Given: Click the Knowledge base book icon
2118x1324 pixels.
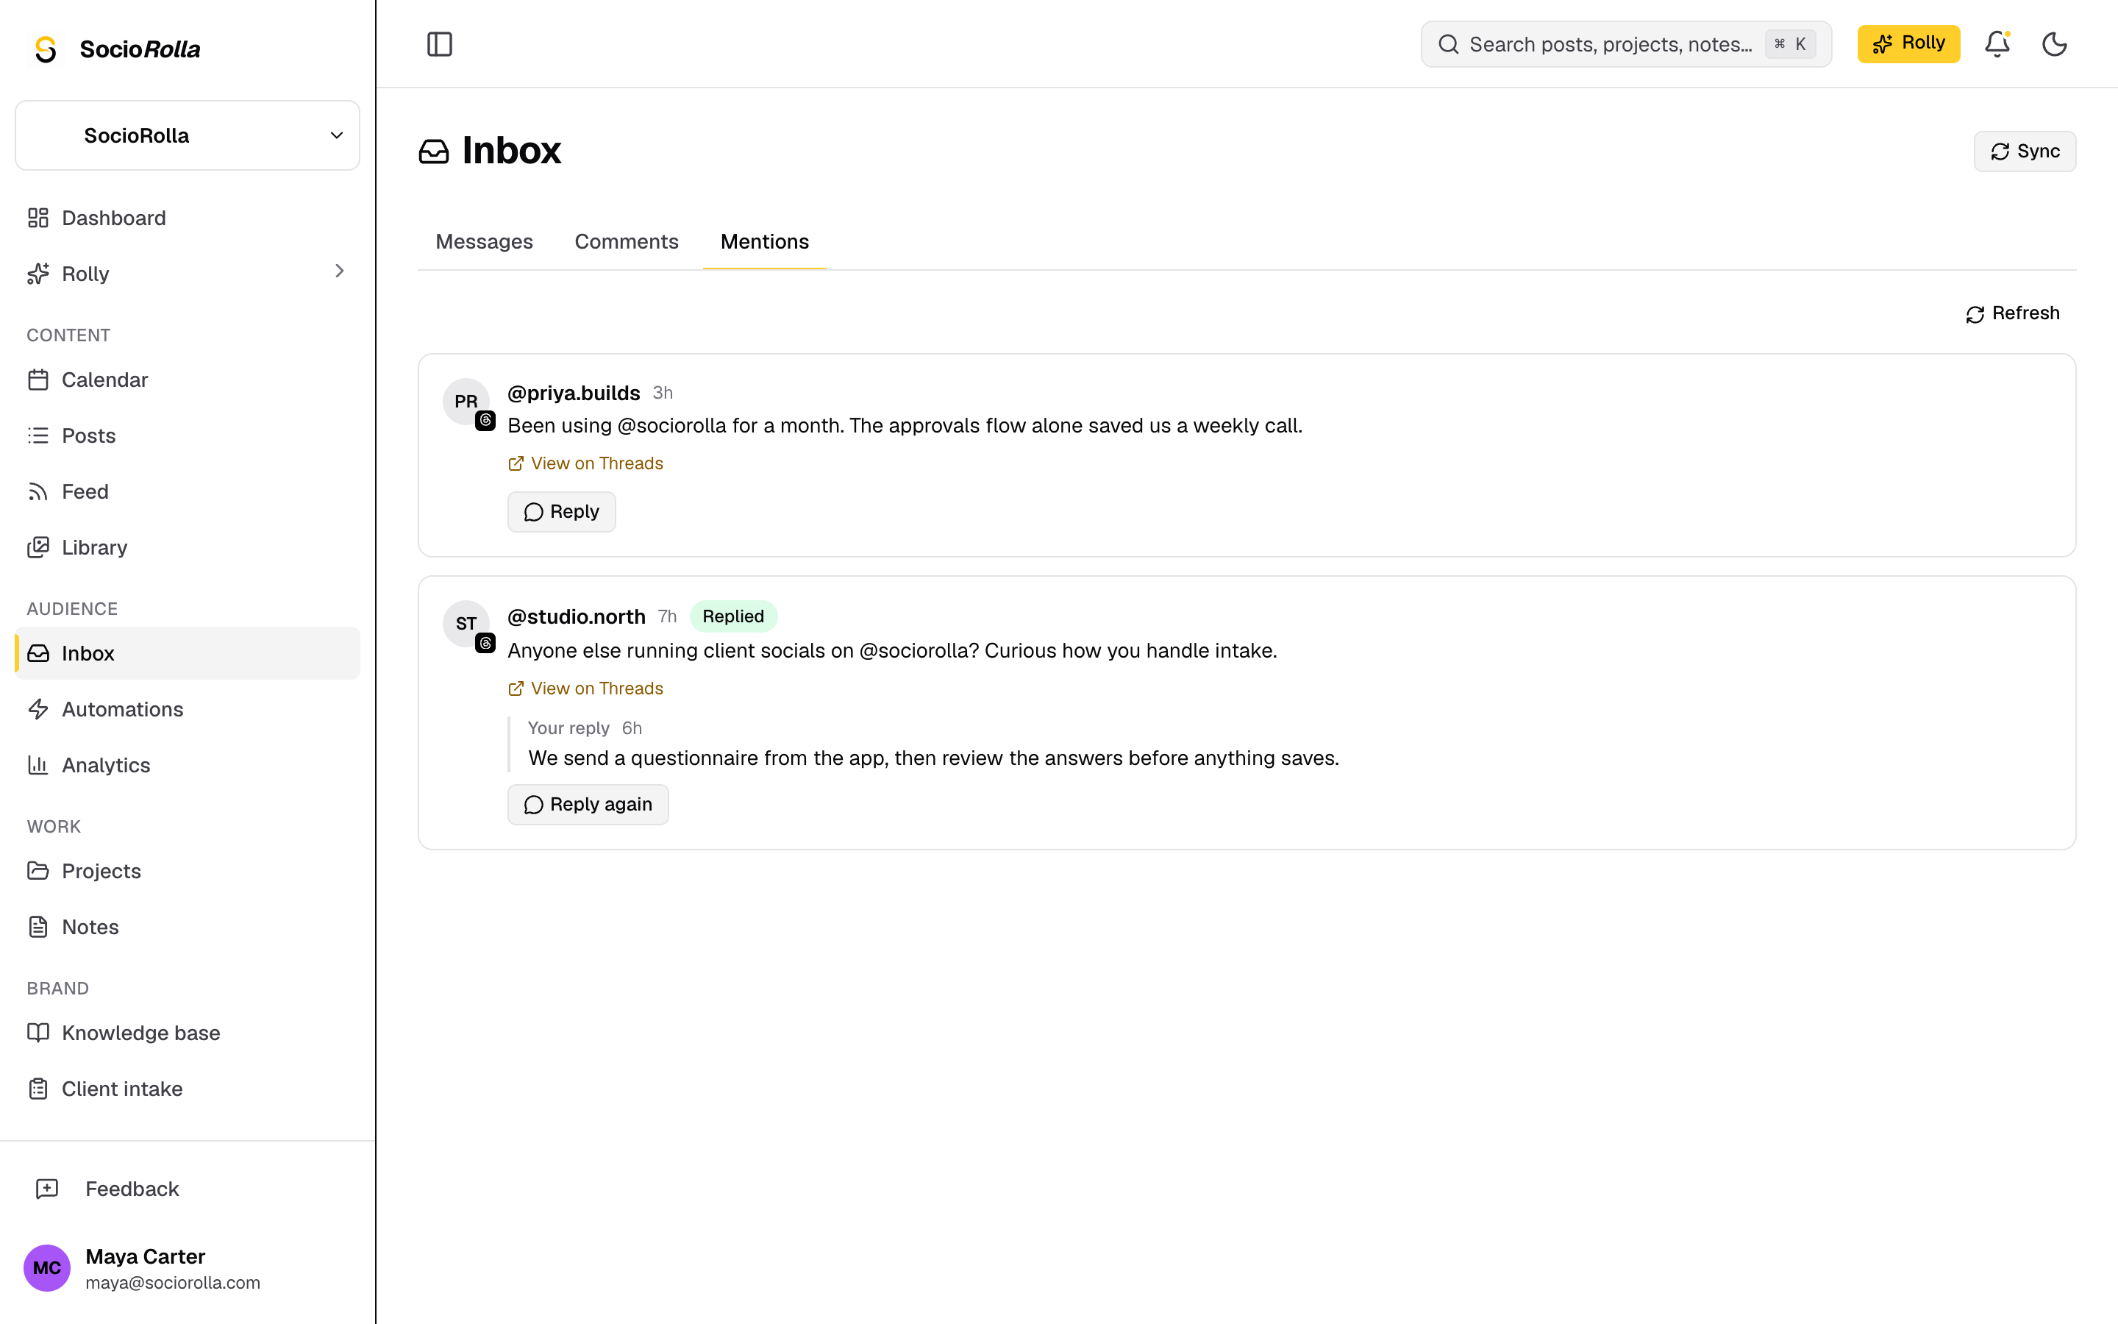Looking at the screenshot, I should [x=38, y=1033].
